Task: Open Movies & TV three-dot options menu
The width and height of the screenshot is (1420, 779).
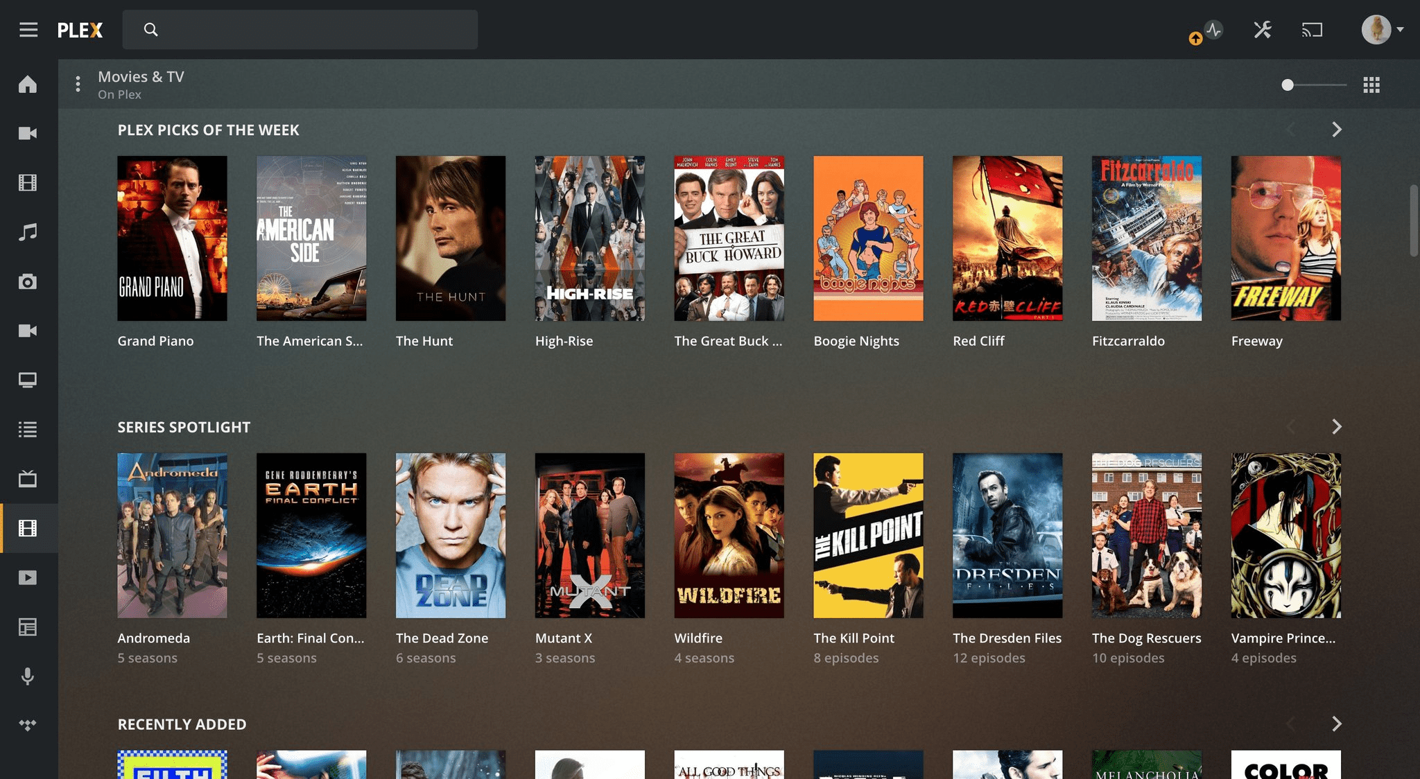Action: (78, 85)
